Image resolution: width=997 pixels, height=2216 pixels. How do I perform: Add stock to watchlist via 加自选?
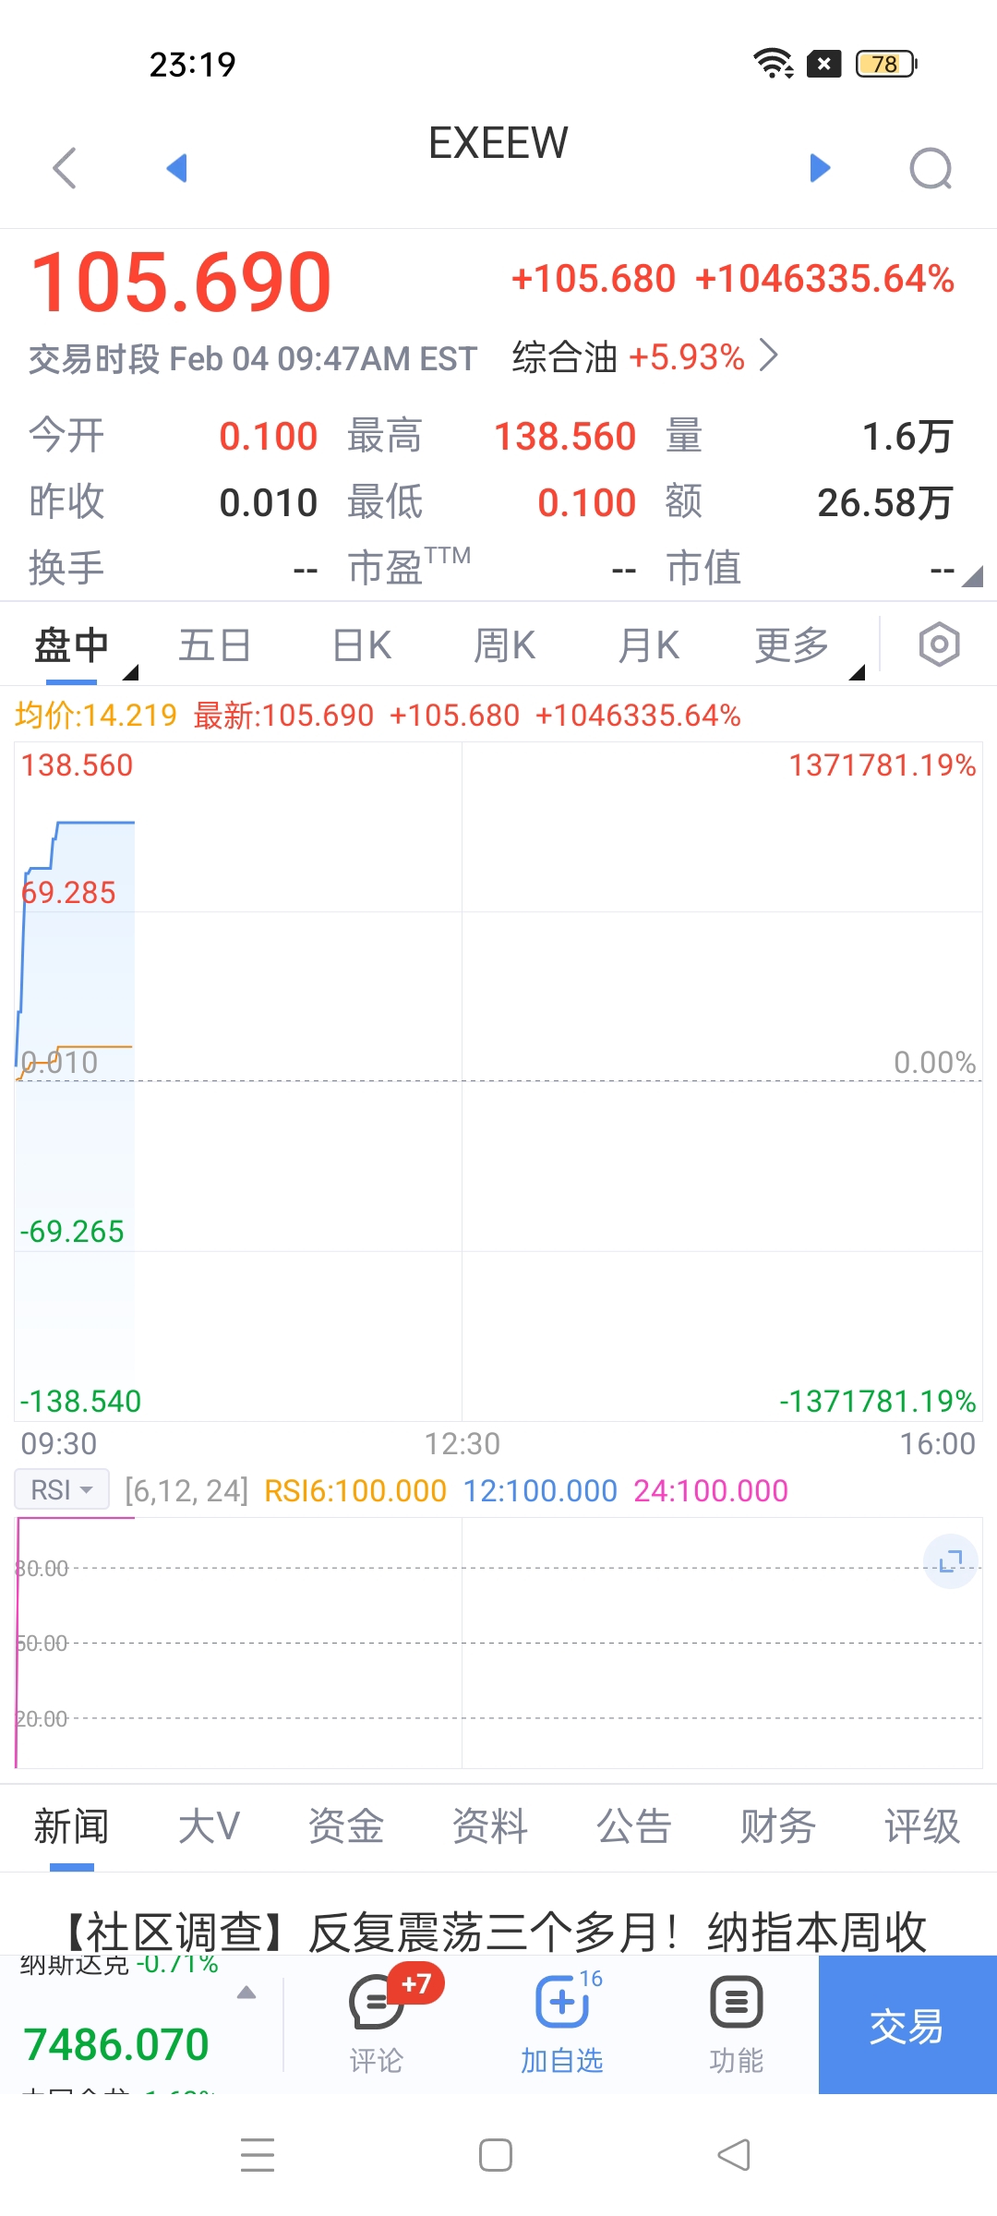tap(561, 2024)
